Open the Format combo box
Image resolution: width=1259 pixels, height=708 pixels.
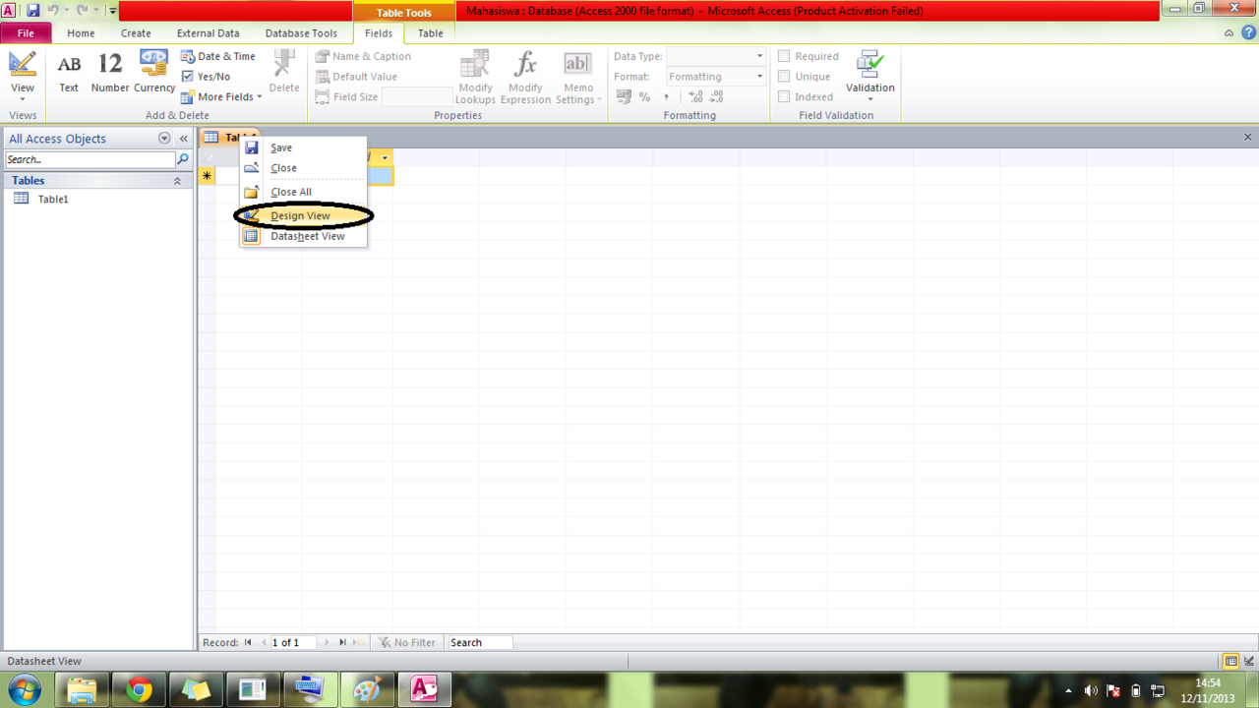click(x=716, y=77)
